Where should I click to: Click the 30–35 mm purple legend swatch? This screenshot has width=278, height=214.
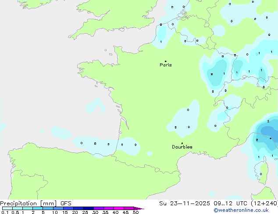coord(99,208)
